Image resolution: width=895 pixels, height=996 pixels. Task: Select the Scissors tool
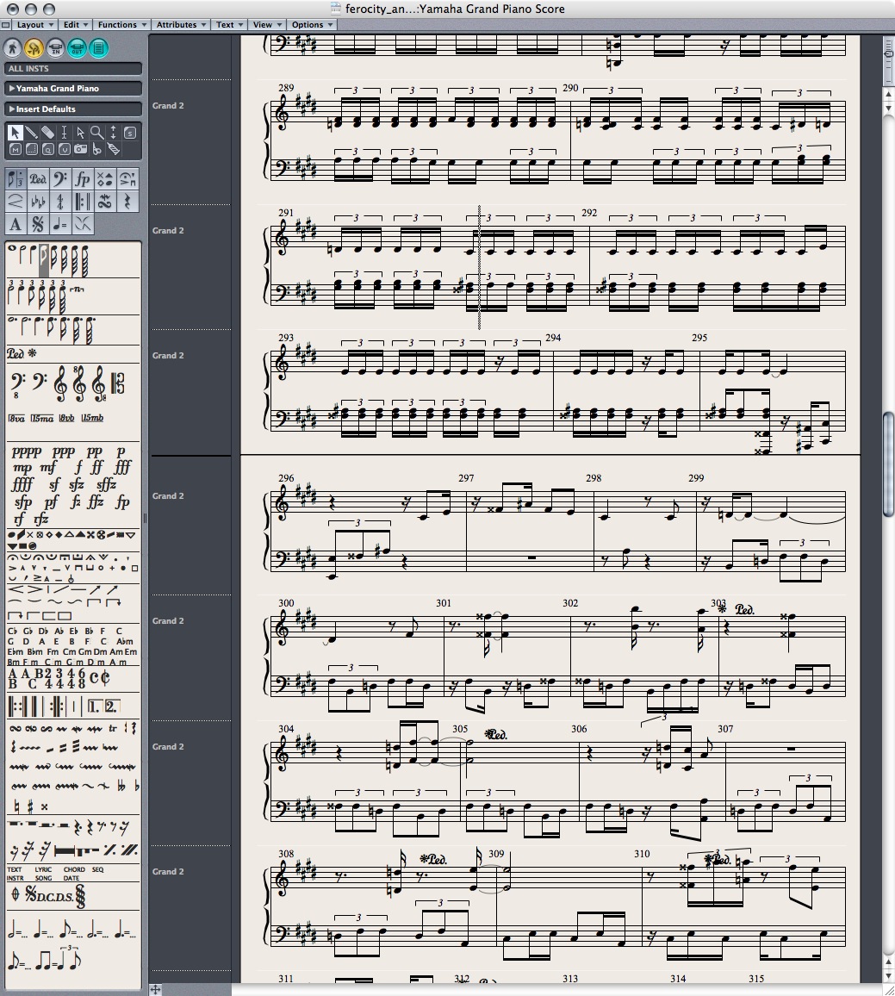point(97,149)
